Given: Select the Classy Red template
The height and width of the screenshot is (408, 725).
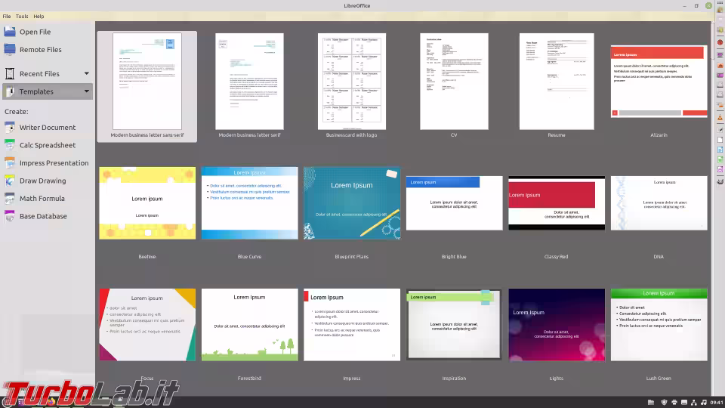Looking at the screenshot, I should click(557, 203).
